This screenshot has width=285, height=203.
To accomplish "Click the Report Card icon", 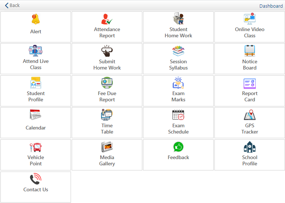I will pos(250,84).
